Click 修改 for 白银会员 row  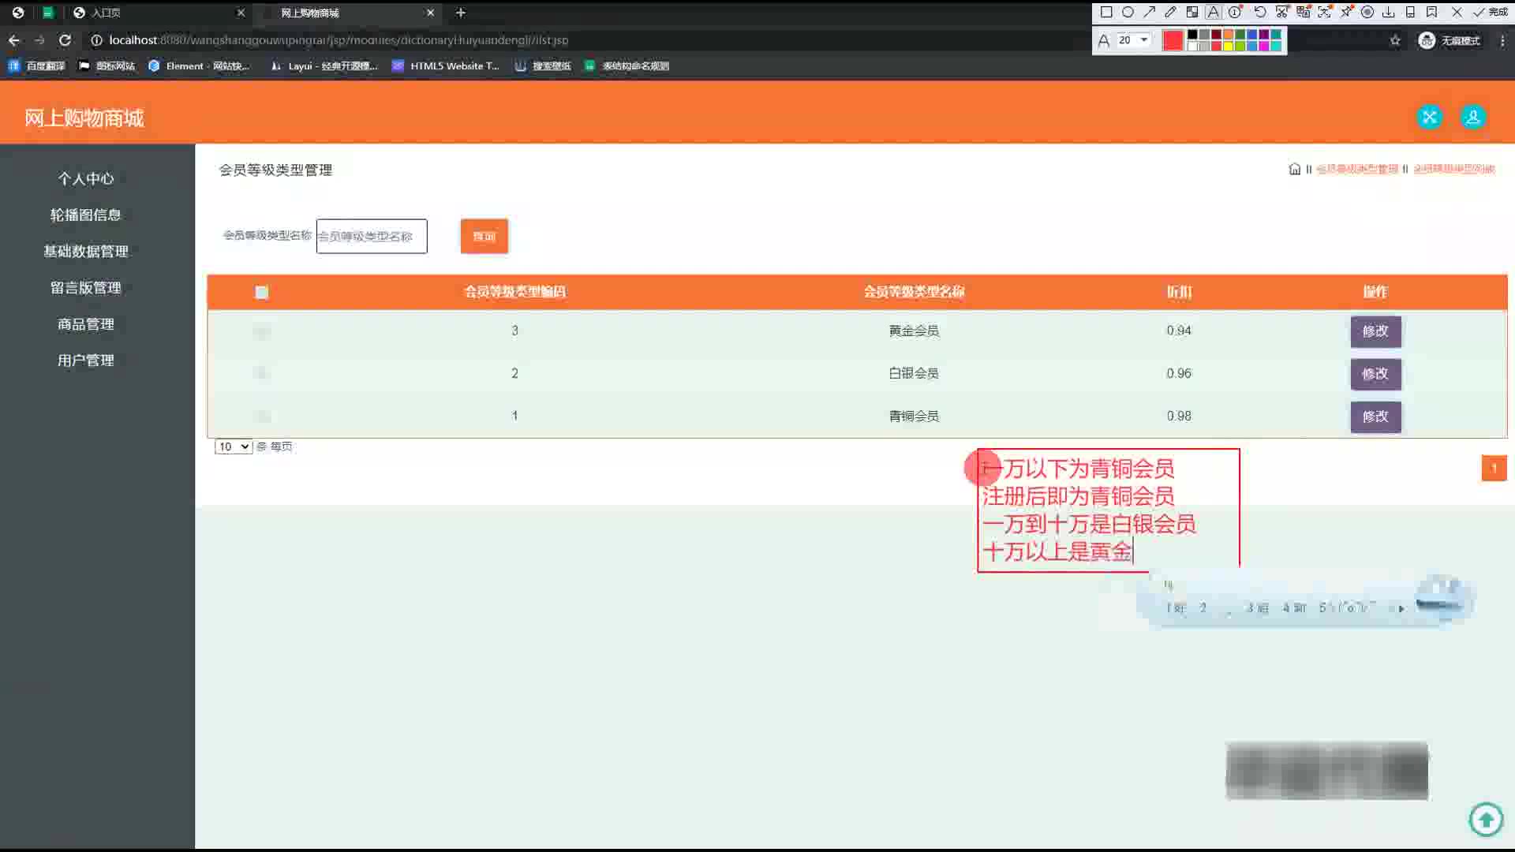tap(1375, 374)
